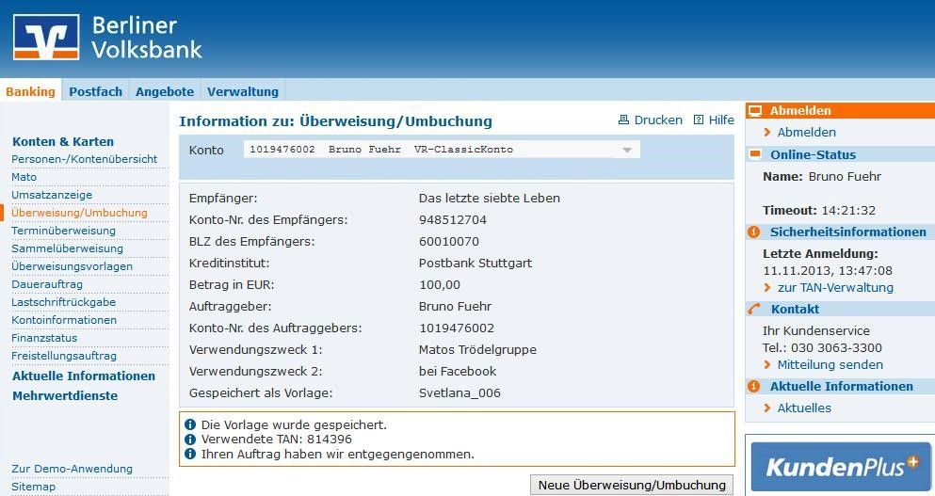
Task: Switch to the Banking tab
Action: [30, 91]
